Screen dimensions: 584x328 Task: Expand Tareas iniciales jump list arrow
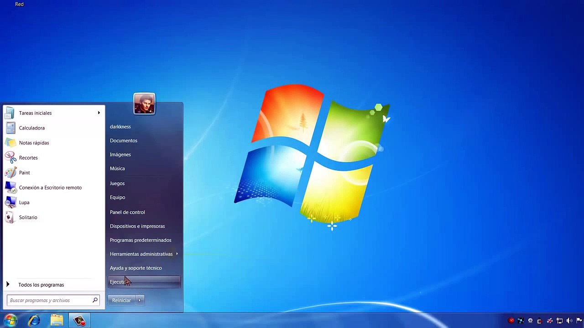99,113
